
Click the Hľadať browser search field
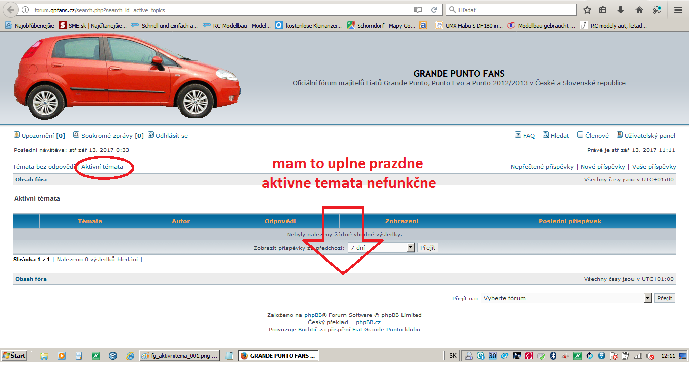tap(511, 10)
